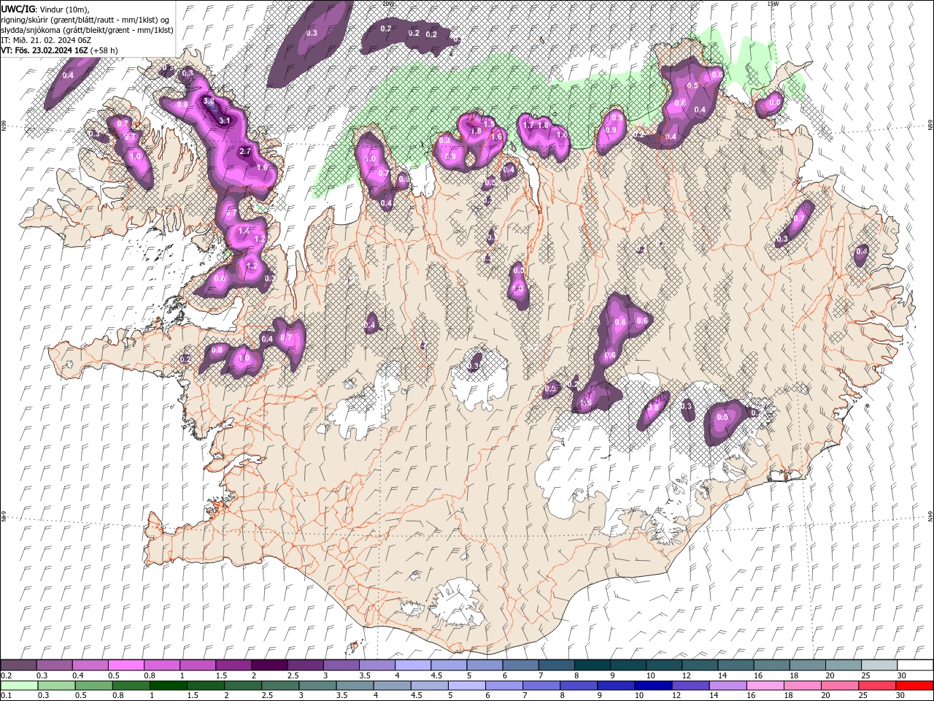Click the "15W" longitude label

773,4
